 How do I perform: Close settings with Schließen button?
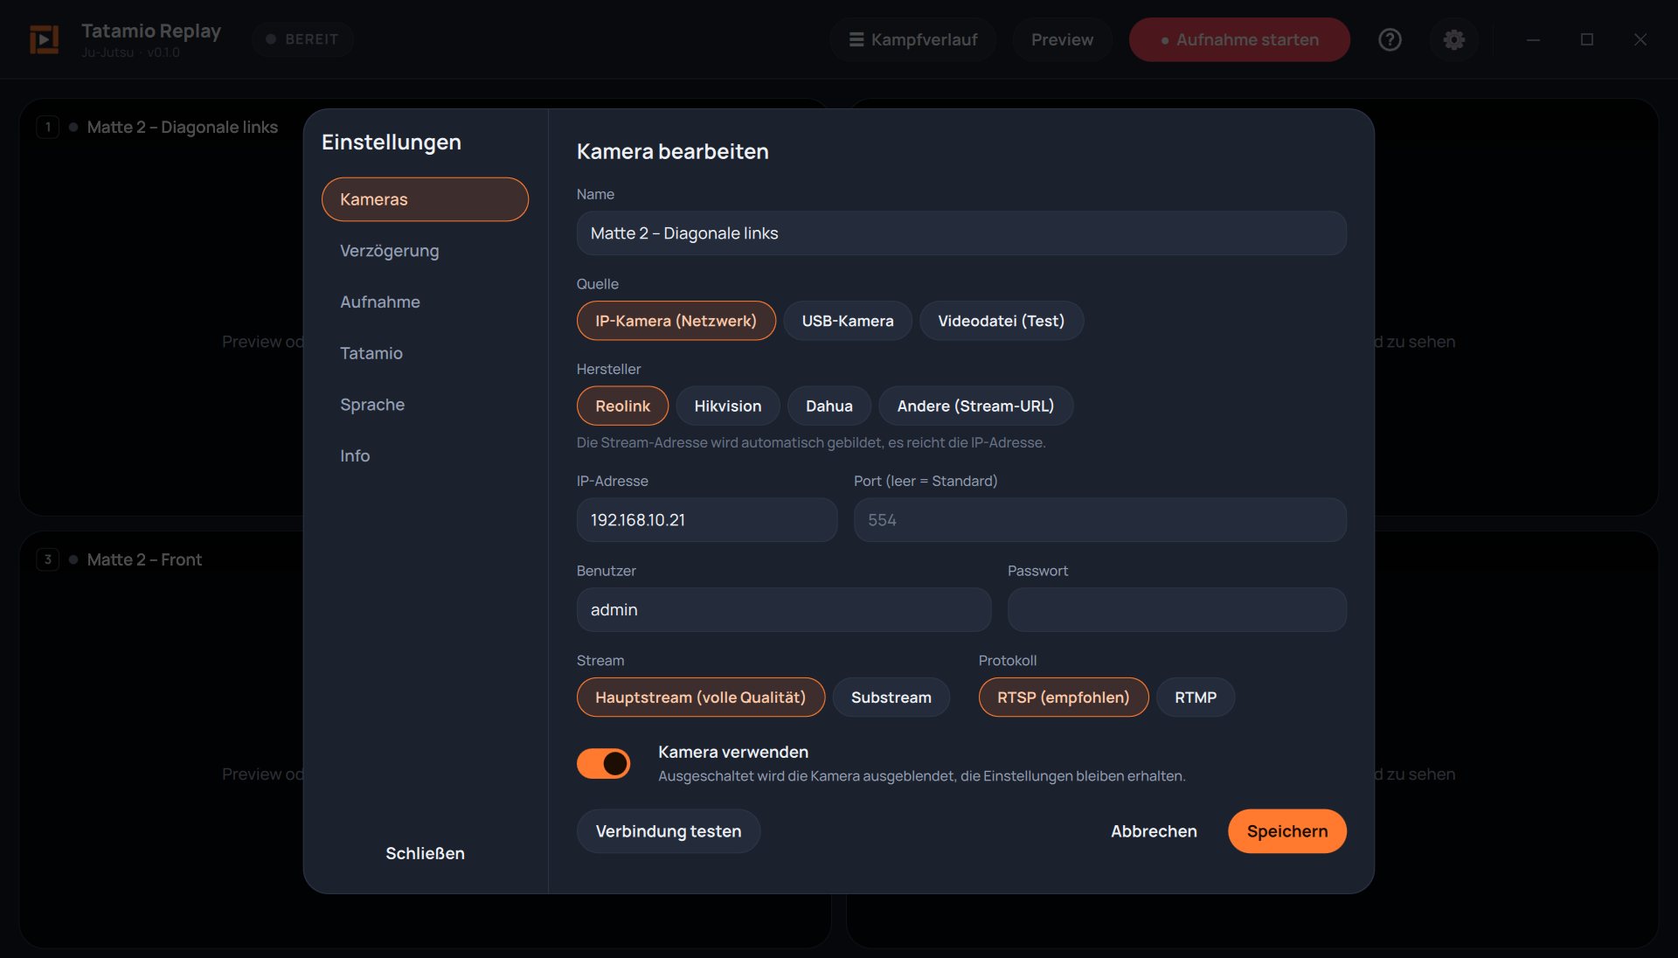[425, 853]
